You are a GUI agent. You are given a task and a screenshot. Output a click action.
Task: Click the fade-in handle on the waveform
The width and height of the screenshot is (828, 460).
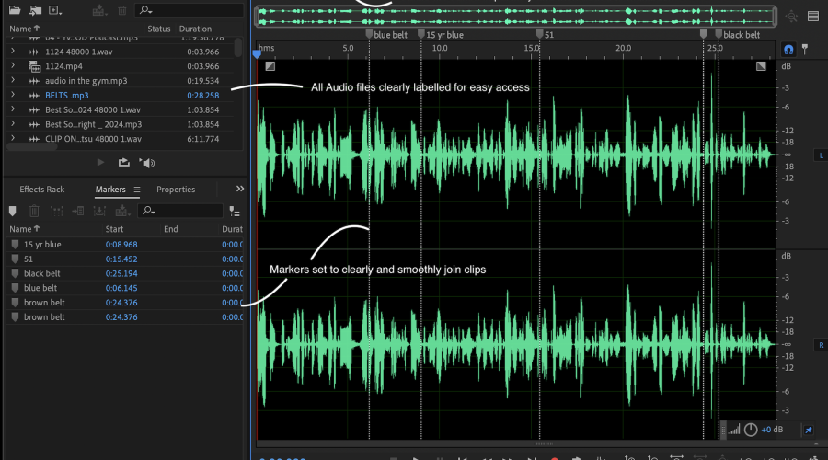point(270,66)
